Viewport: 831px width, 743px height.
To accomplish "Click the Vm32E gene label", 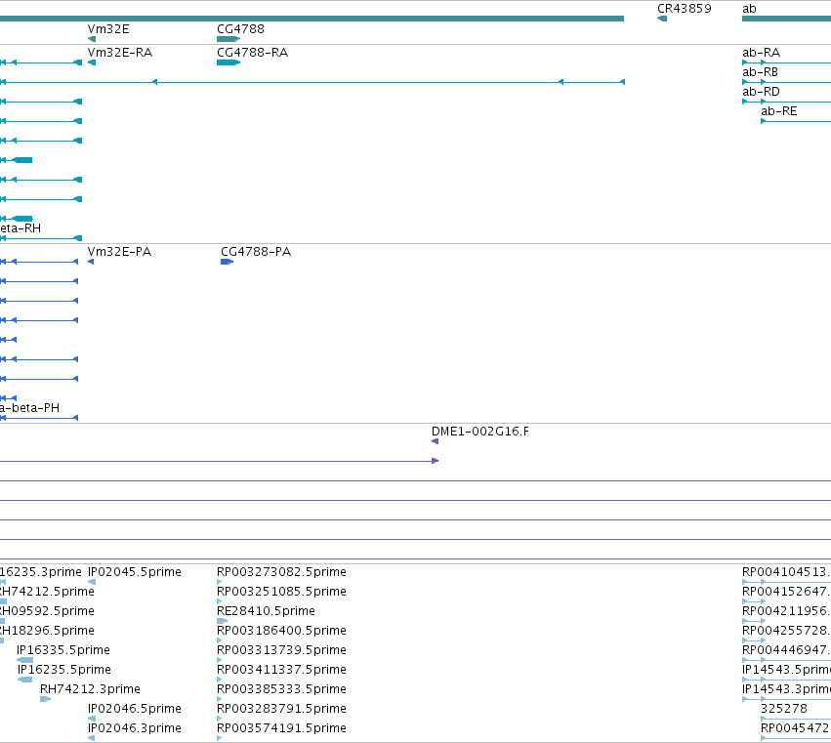I will 108,29.
